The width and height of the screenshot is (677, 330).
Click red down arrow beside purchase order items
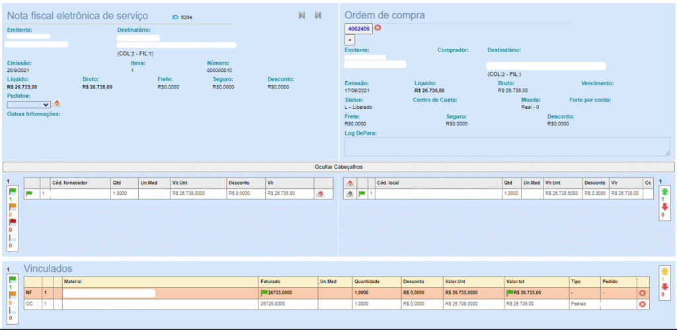pos(665,207)
